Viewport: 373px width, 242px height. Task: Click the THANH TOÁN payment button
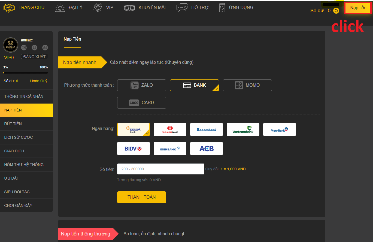[x=142, y=197]
